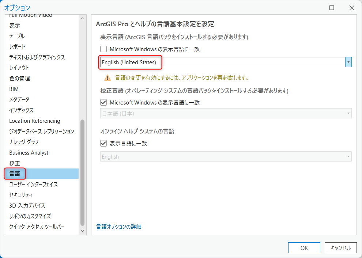The image size is (362, 258).
Task: Enable 表示言語 Microsoft Windows match checkbox
Action: coord(103,49)
